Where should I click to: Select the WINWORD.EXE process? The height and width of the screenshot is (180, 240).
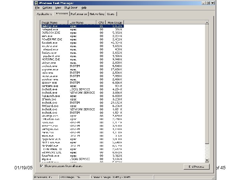point(82,152)
